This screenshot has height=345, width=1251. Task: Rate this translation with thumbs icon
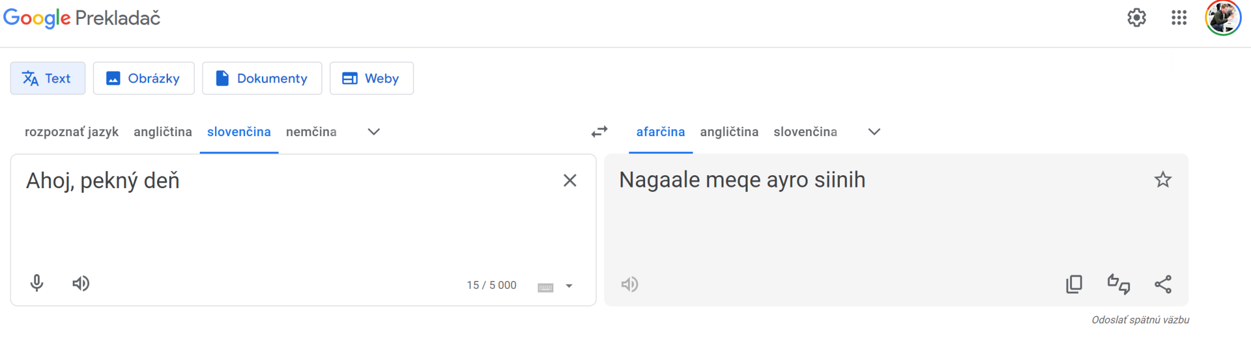tap(1118, 284)
